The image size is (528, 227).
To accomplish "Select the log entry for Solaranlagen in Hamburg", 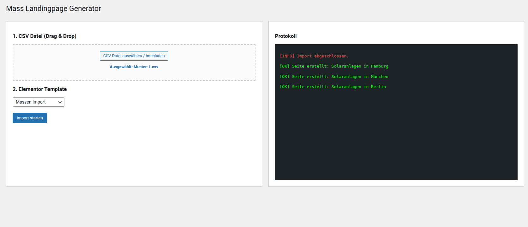I will pyautogui.click(x=334, y=66).
